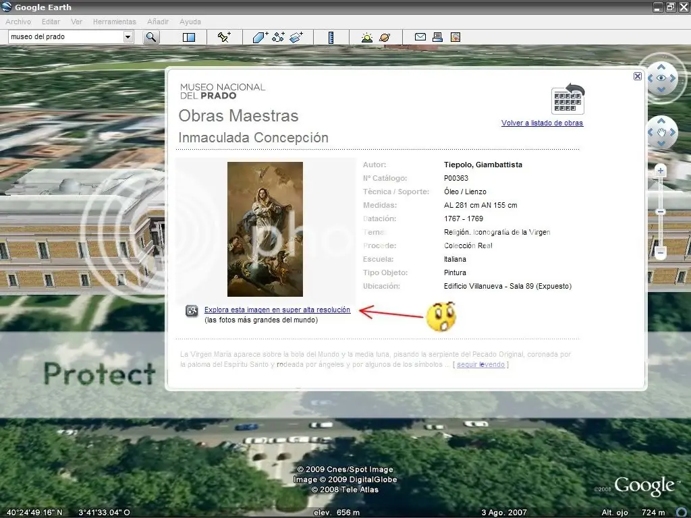The height and width of the screenshot is (518, 691).
Task: Expand the search history dropdown arrow
Action: [128, 37]
